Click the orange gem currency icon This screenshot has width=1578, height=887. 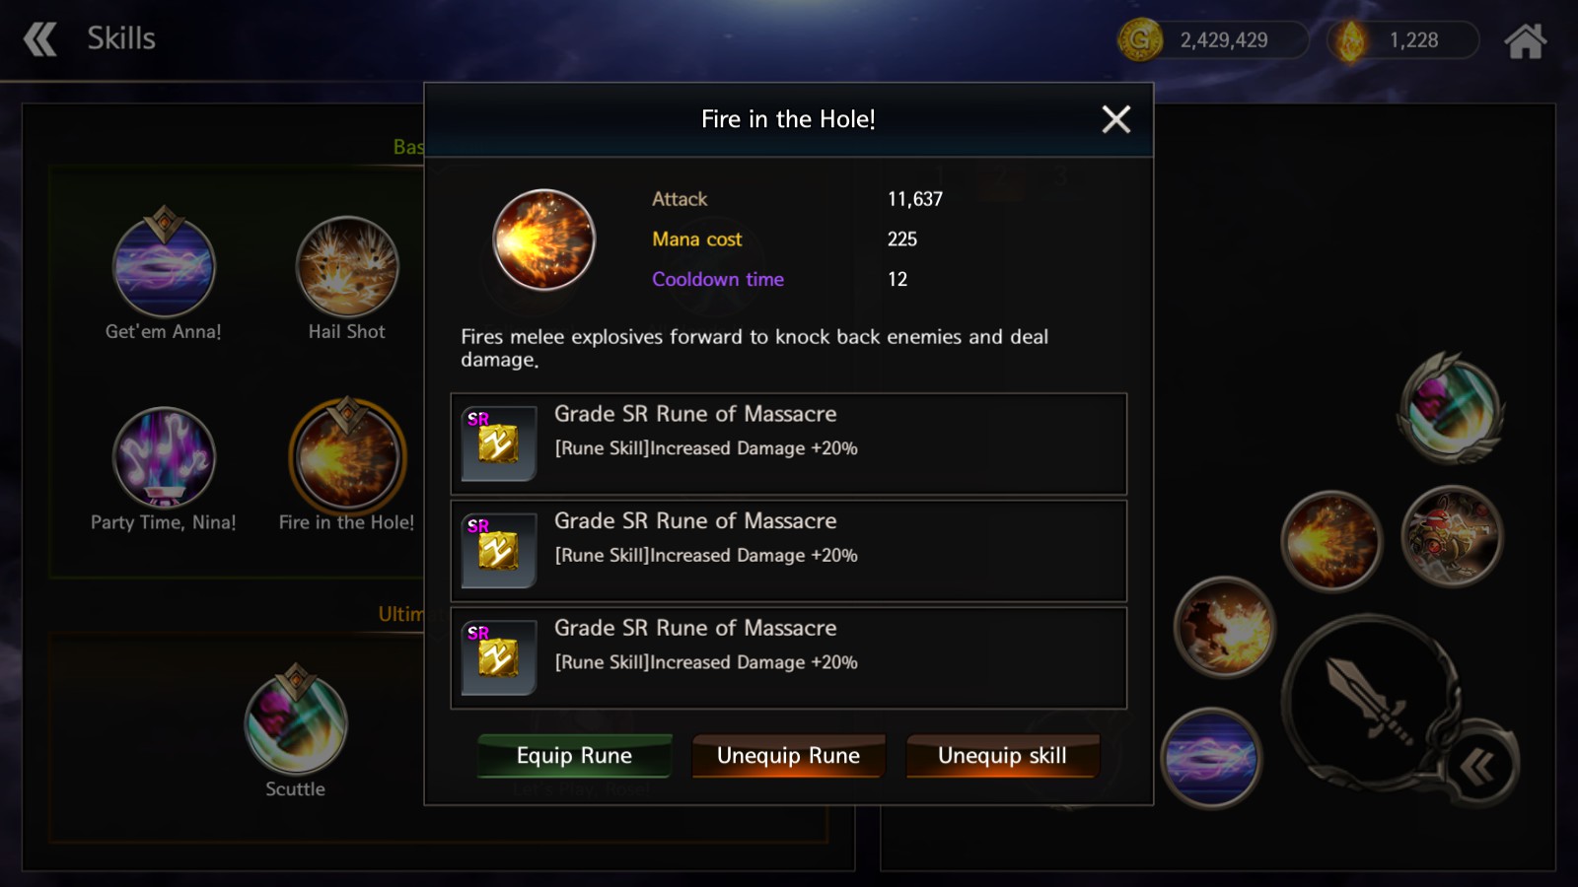tap(1350, 40)
